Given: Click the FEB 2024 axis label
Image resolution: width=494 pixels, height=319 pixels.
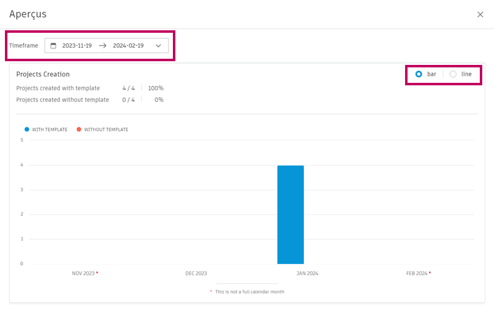Looking at the screenshot, I should coord(417,273).
